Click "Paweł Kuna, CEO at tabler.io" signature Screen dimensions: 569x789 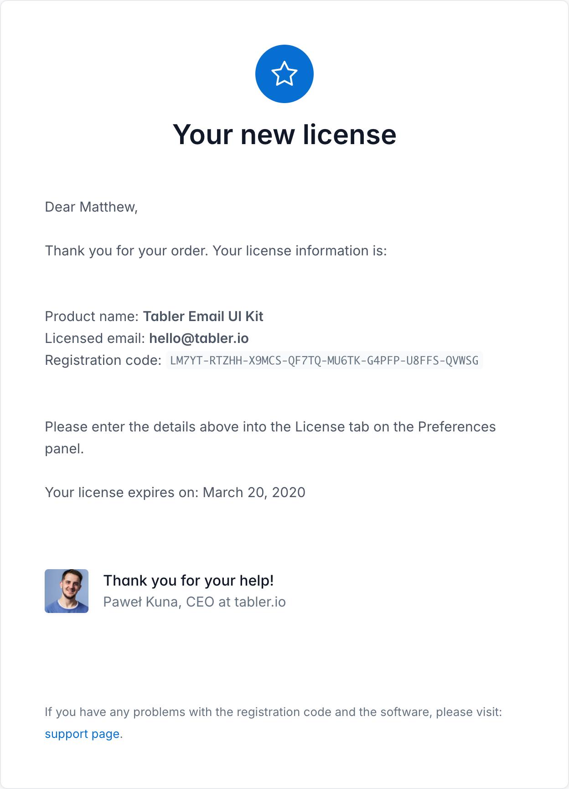coord(194,602)
